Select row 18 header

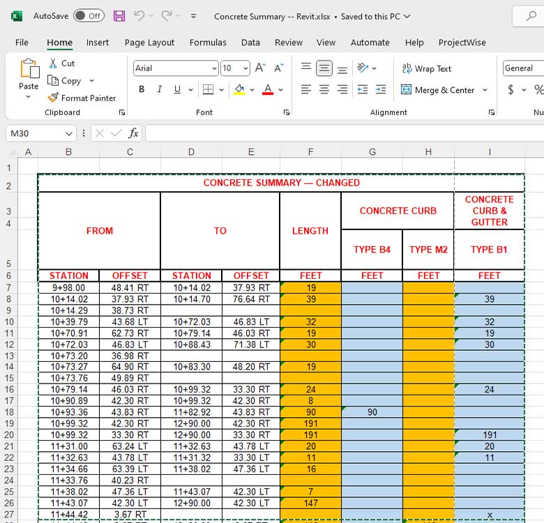9,412
